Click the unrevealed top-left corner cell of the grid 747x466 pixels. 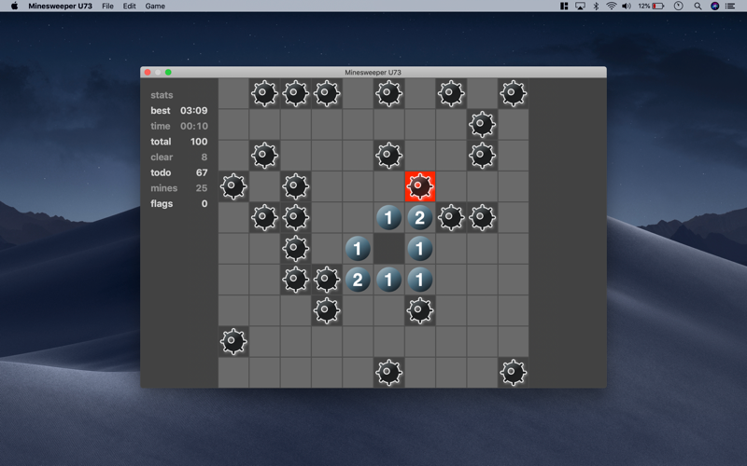(233, 94)
